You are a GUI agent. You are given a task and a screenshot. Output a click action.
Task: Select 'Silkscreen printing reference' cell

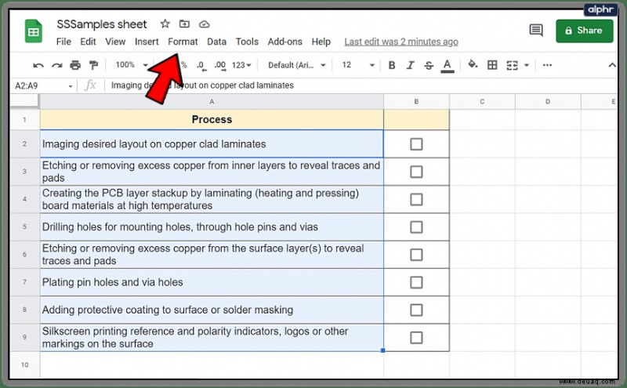[212, 338]
